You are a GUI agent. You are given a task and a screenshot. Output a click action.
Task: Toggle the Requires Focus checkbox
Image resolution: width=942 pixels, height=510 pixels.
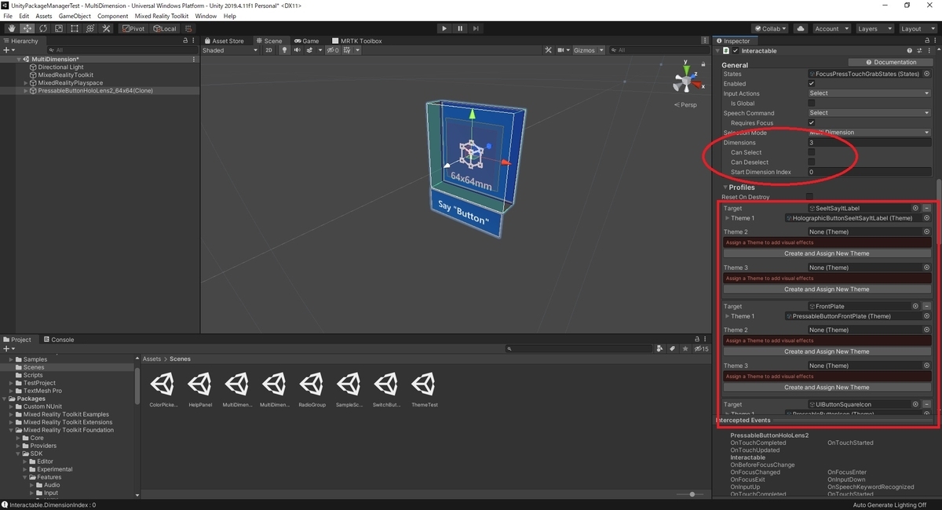[812, 123]
